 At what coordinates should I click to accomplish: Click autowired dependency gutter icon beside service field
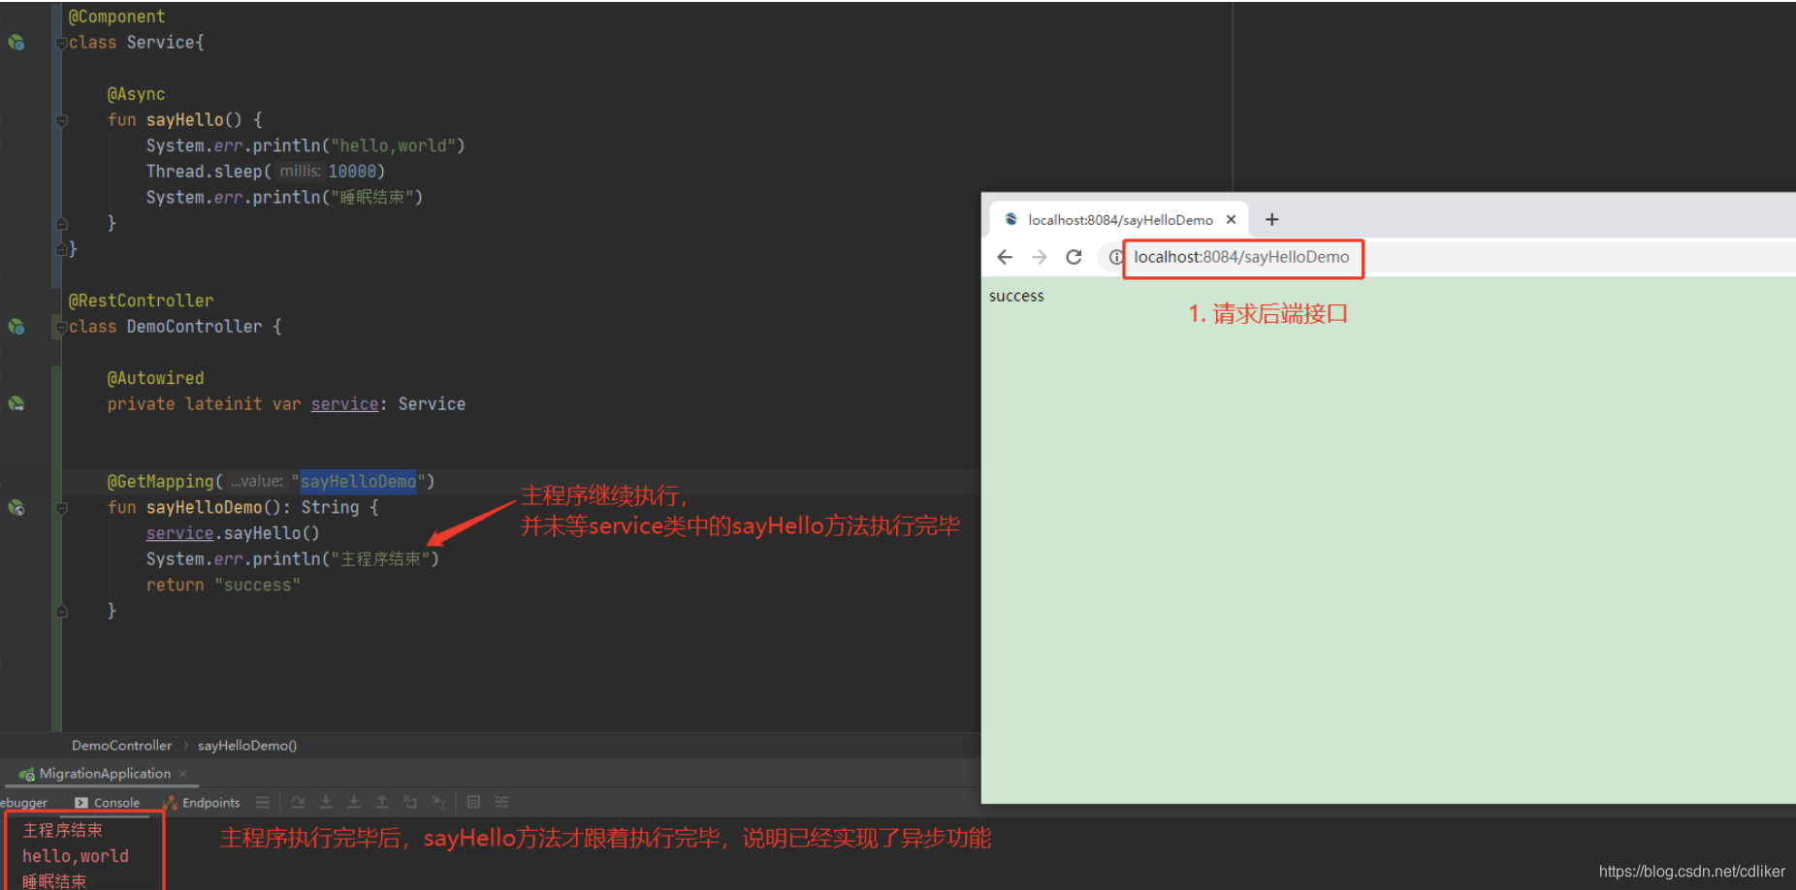pyautogui.click(x=16, y=404)
